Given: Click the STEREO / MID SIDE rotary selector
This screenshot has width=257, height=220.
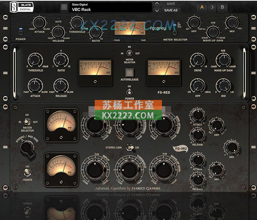Looking at the screenshot, I should [28, 148].
